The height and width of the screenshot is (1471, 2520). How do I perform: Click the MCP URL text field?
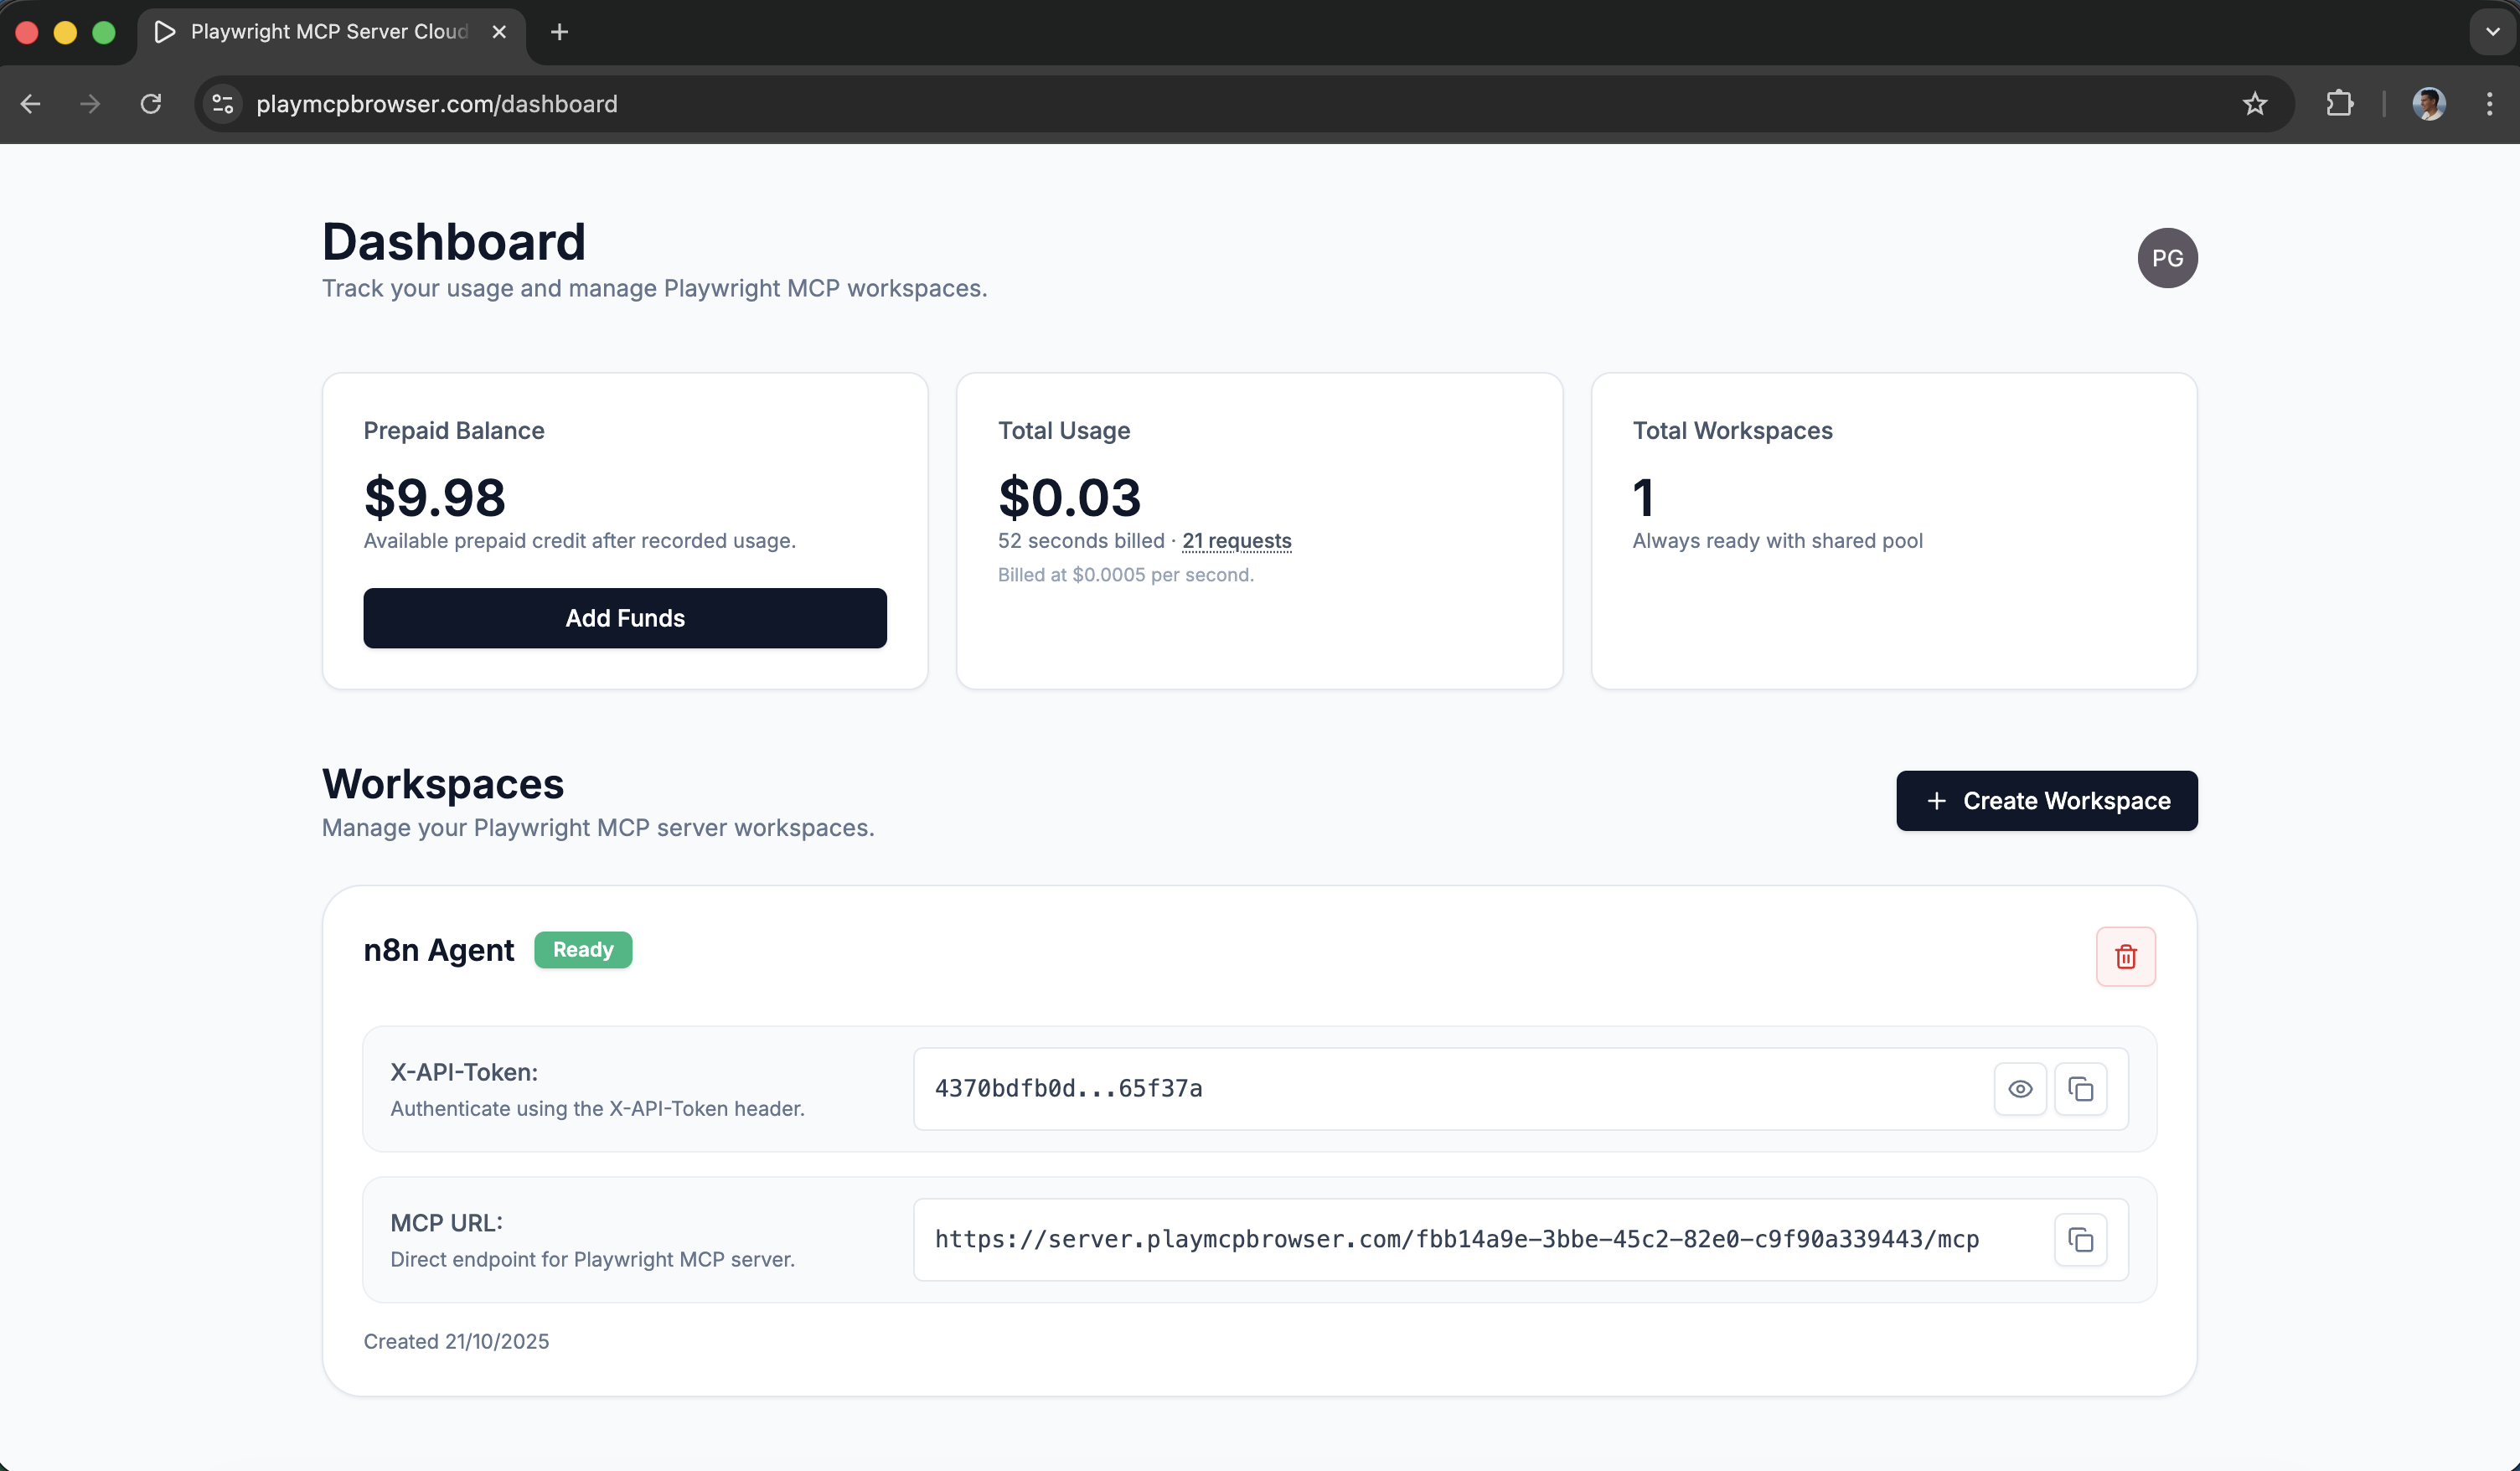[x=1456, y=1240]
